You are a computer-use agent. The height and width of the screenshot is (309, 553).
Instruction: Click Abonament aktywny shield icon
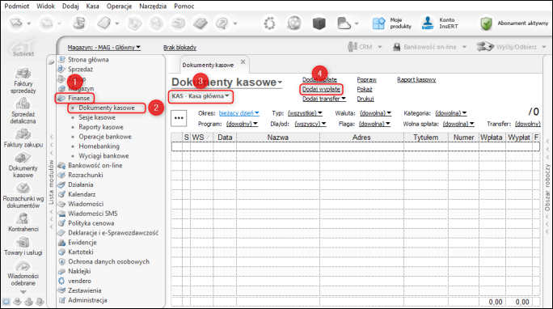(x=486, y=23)
